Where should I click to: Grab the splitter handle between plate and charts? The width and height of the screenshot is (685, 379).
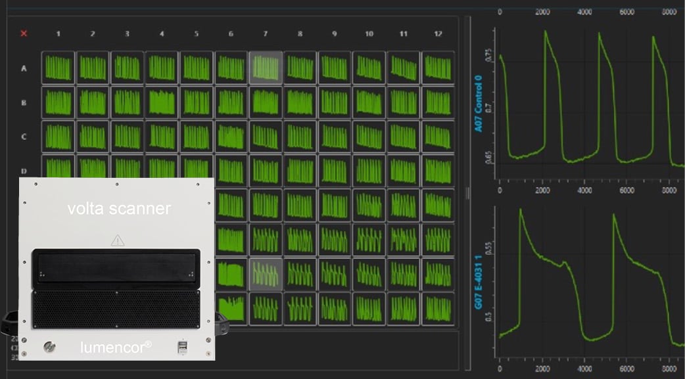(468, 192)
